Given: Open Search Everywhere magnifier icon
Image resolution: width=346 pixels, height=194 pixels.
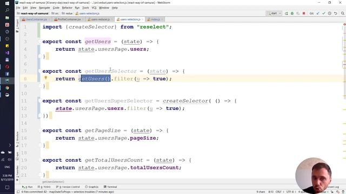Looking at the screenshot, I should [342, 13].
